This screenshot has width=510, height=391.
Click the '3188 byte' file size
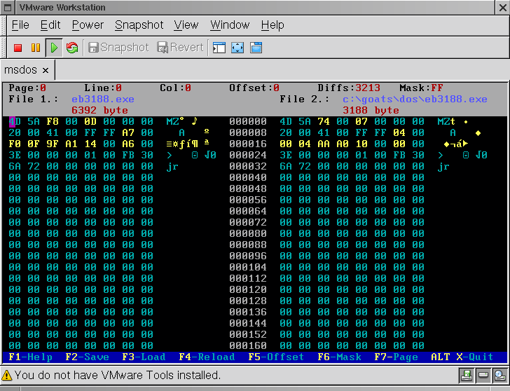(x=371, y=110)
